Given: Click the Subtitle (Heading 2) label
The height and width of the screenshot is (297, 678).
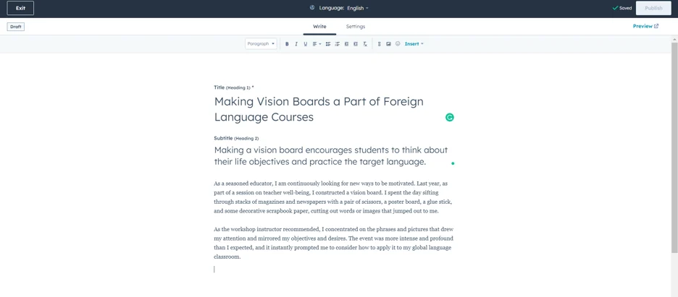Looking at the screenshot, I should pos(237,138).
